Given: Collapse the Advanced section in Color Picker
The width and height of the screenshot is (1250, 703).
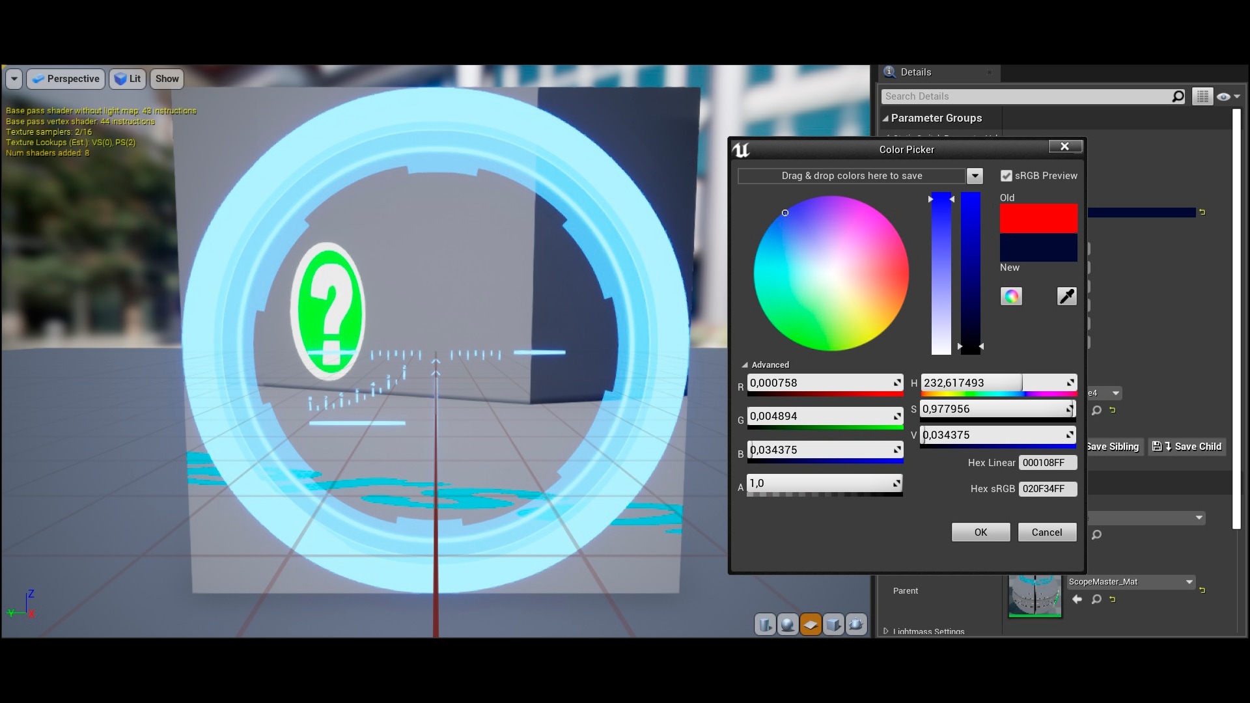Looking at the screenshot, I should (x=746, y=365).
